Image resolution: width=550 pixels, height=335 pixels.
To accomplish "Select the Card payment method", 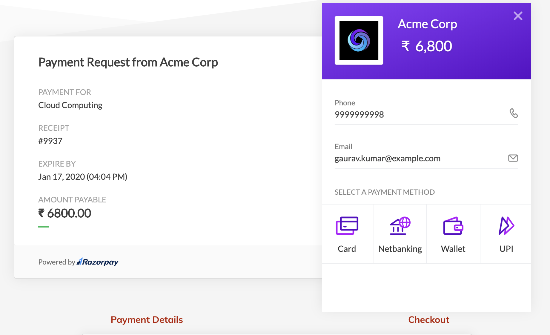I will click(347, 234).
